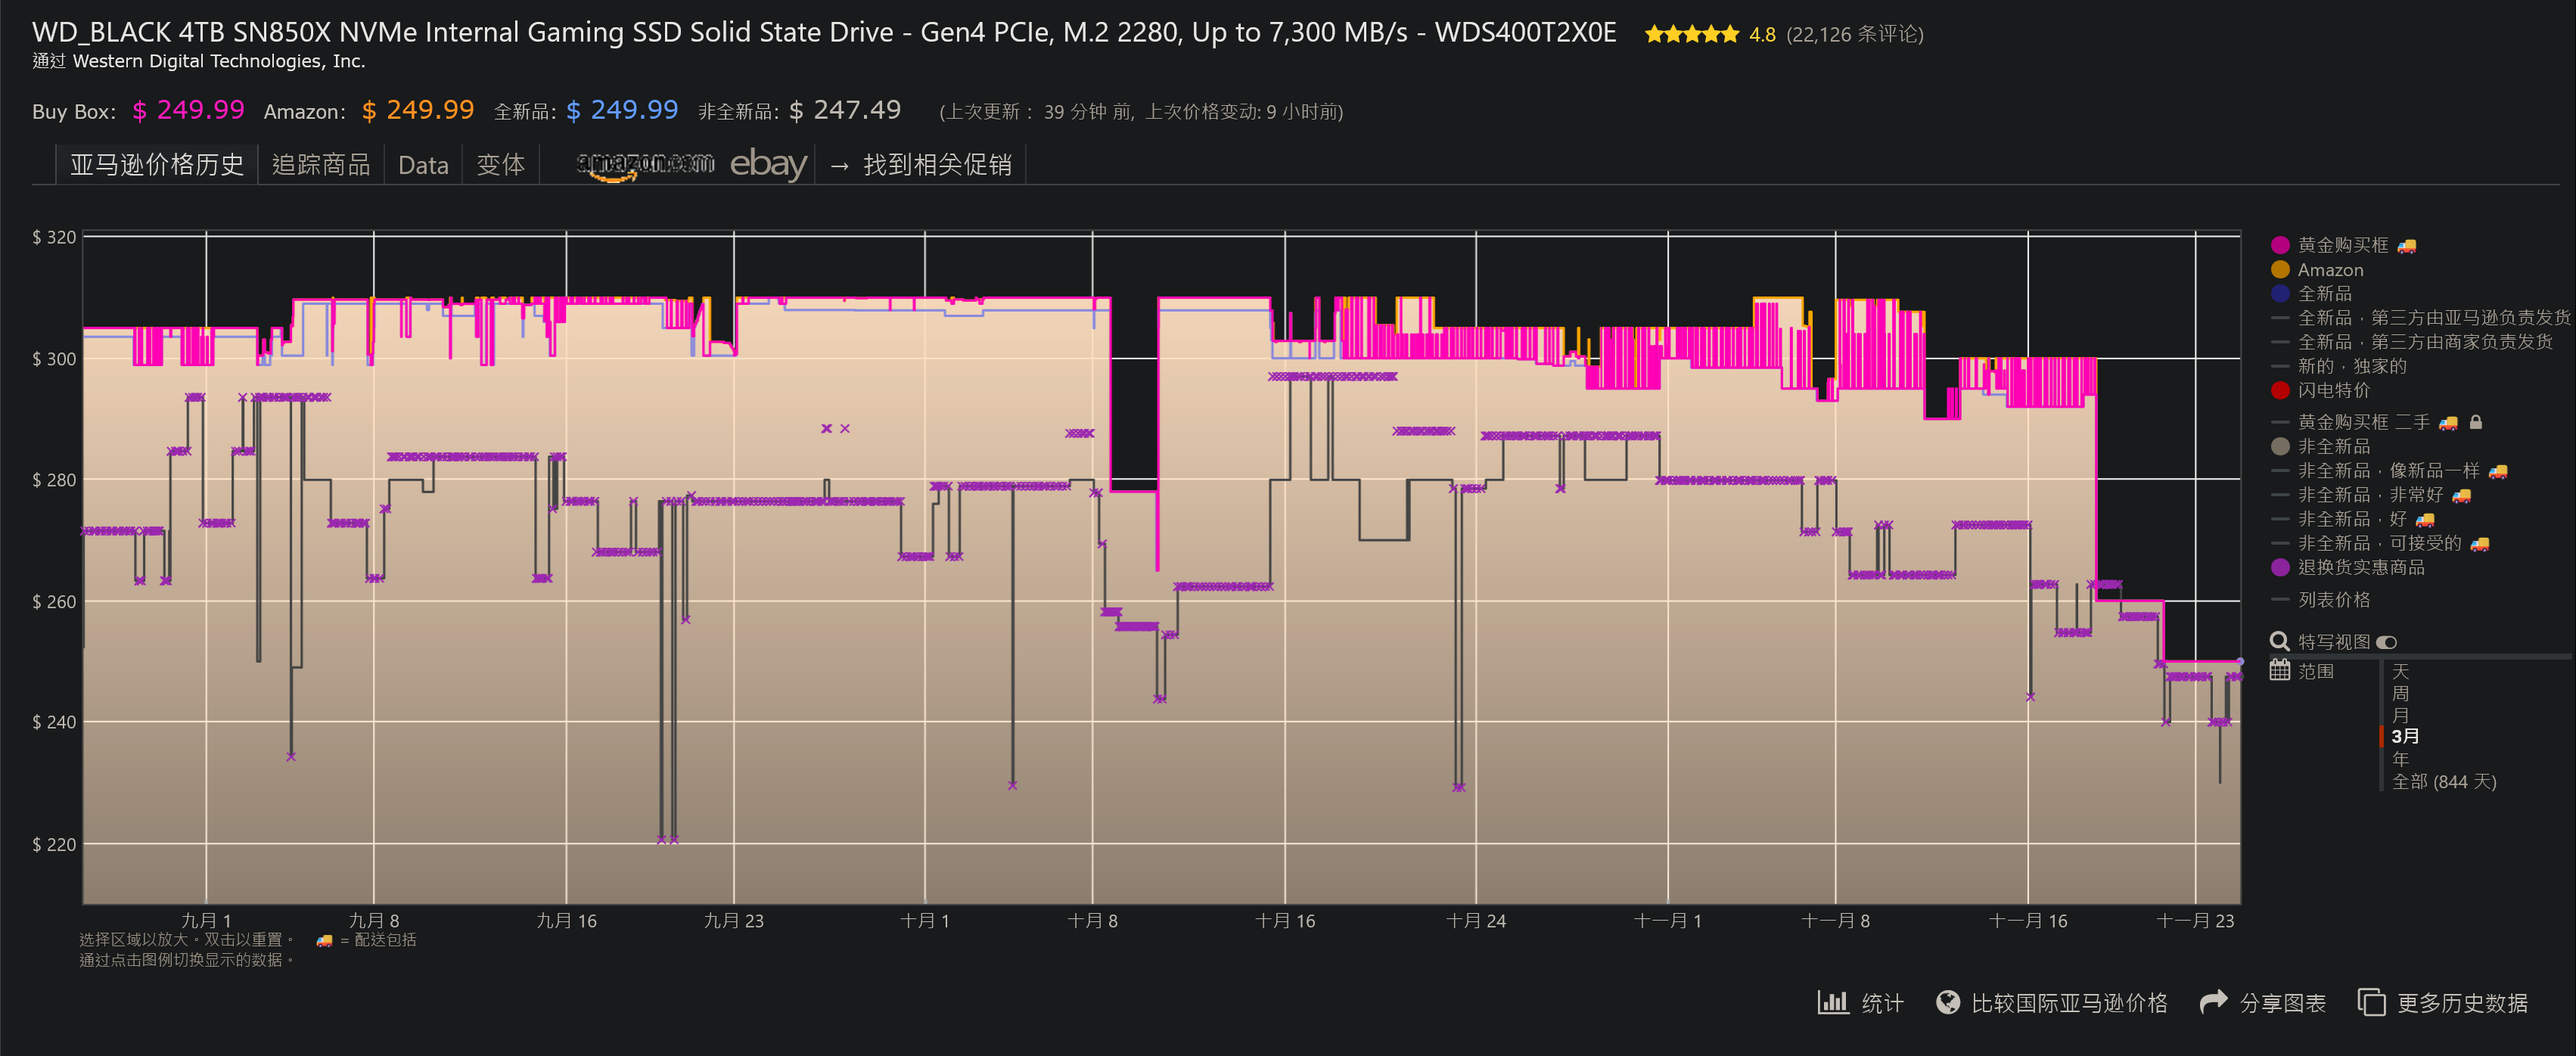Set the range to 全部 (844 天)

tap(2444, 782)
